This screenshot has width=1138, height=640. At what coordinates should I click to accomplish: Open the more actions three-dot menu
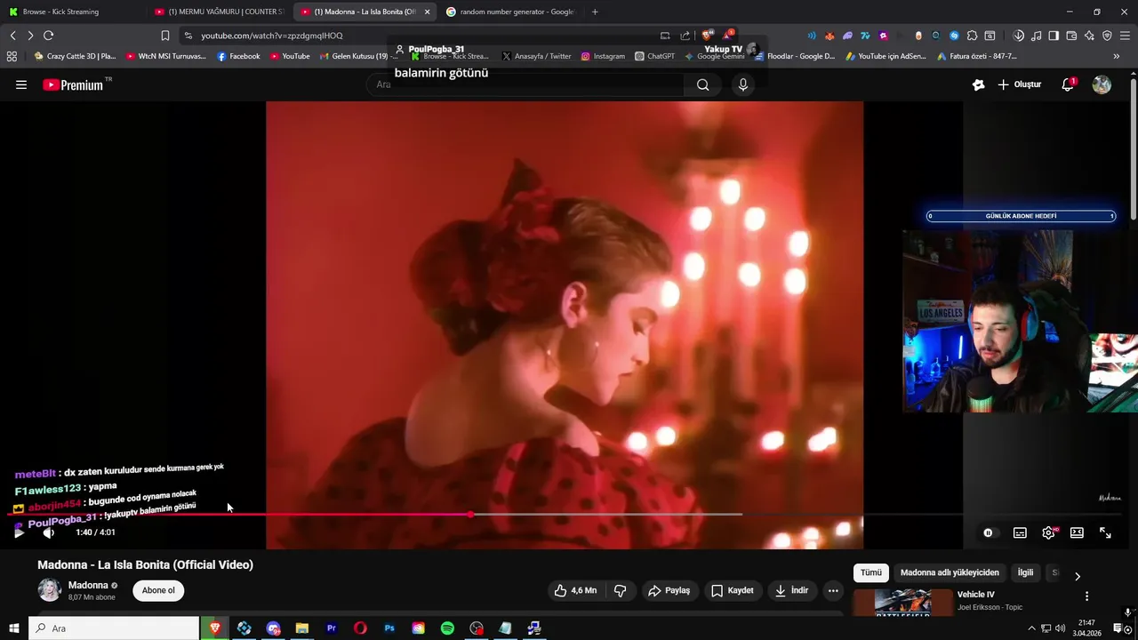point(833,590)
